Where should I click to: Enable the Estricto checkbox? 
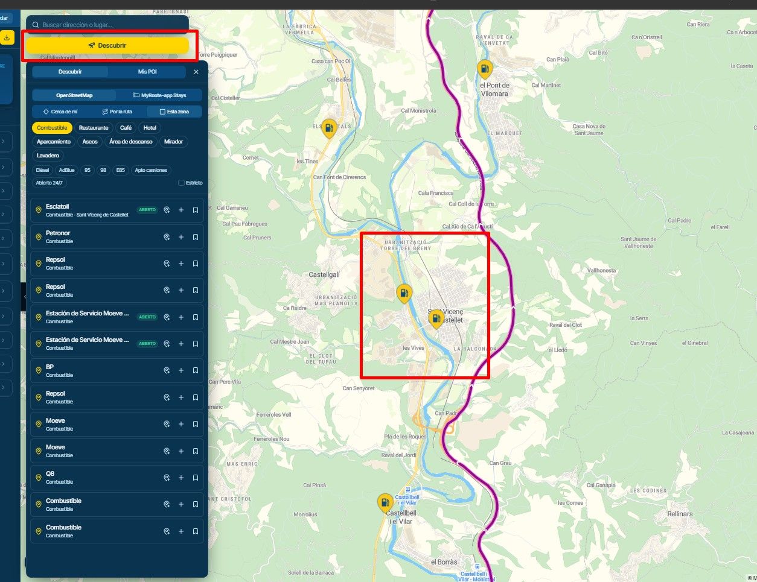coord(181,183)
